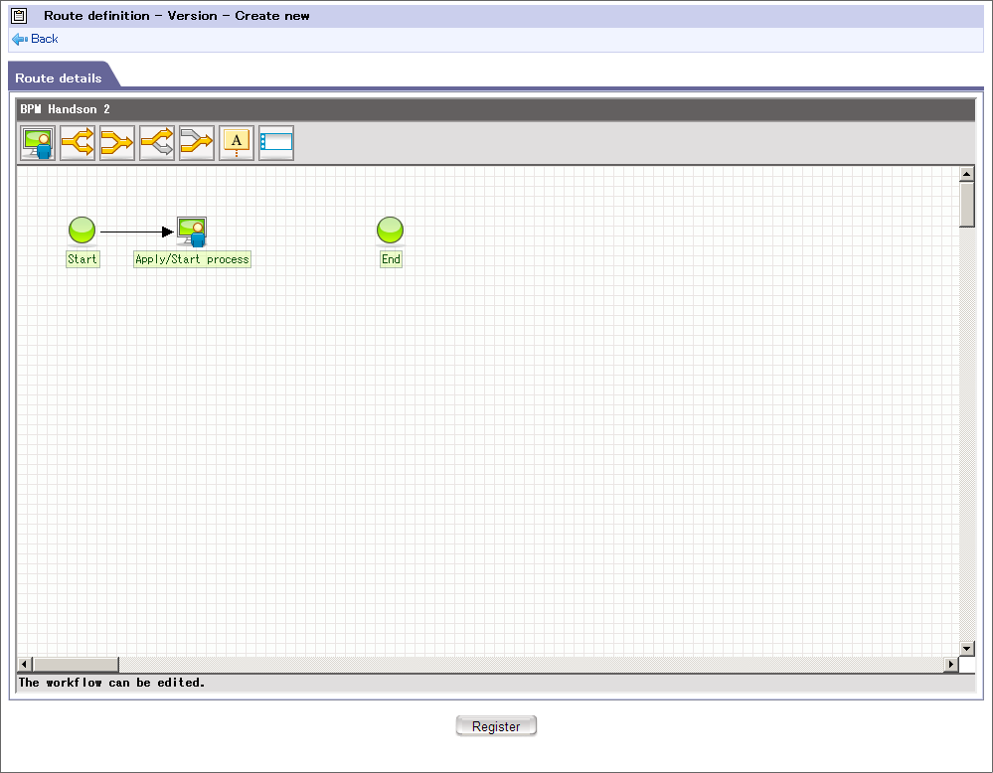Select the text annotation 'A' tool
Screen dimensions: 993x773
(x=237, y=142)
